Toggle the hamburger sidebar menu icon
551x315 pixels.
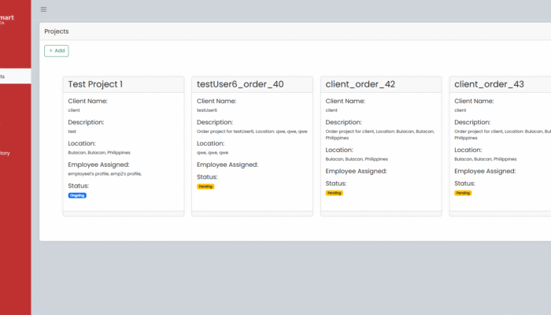click(x=43, y=9)
